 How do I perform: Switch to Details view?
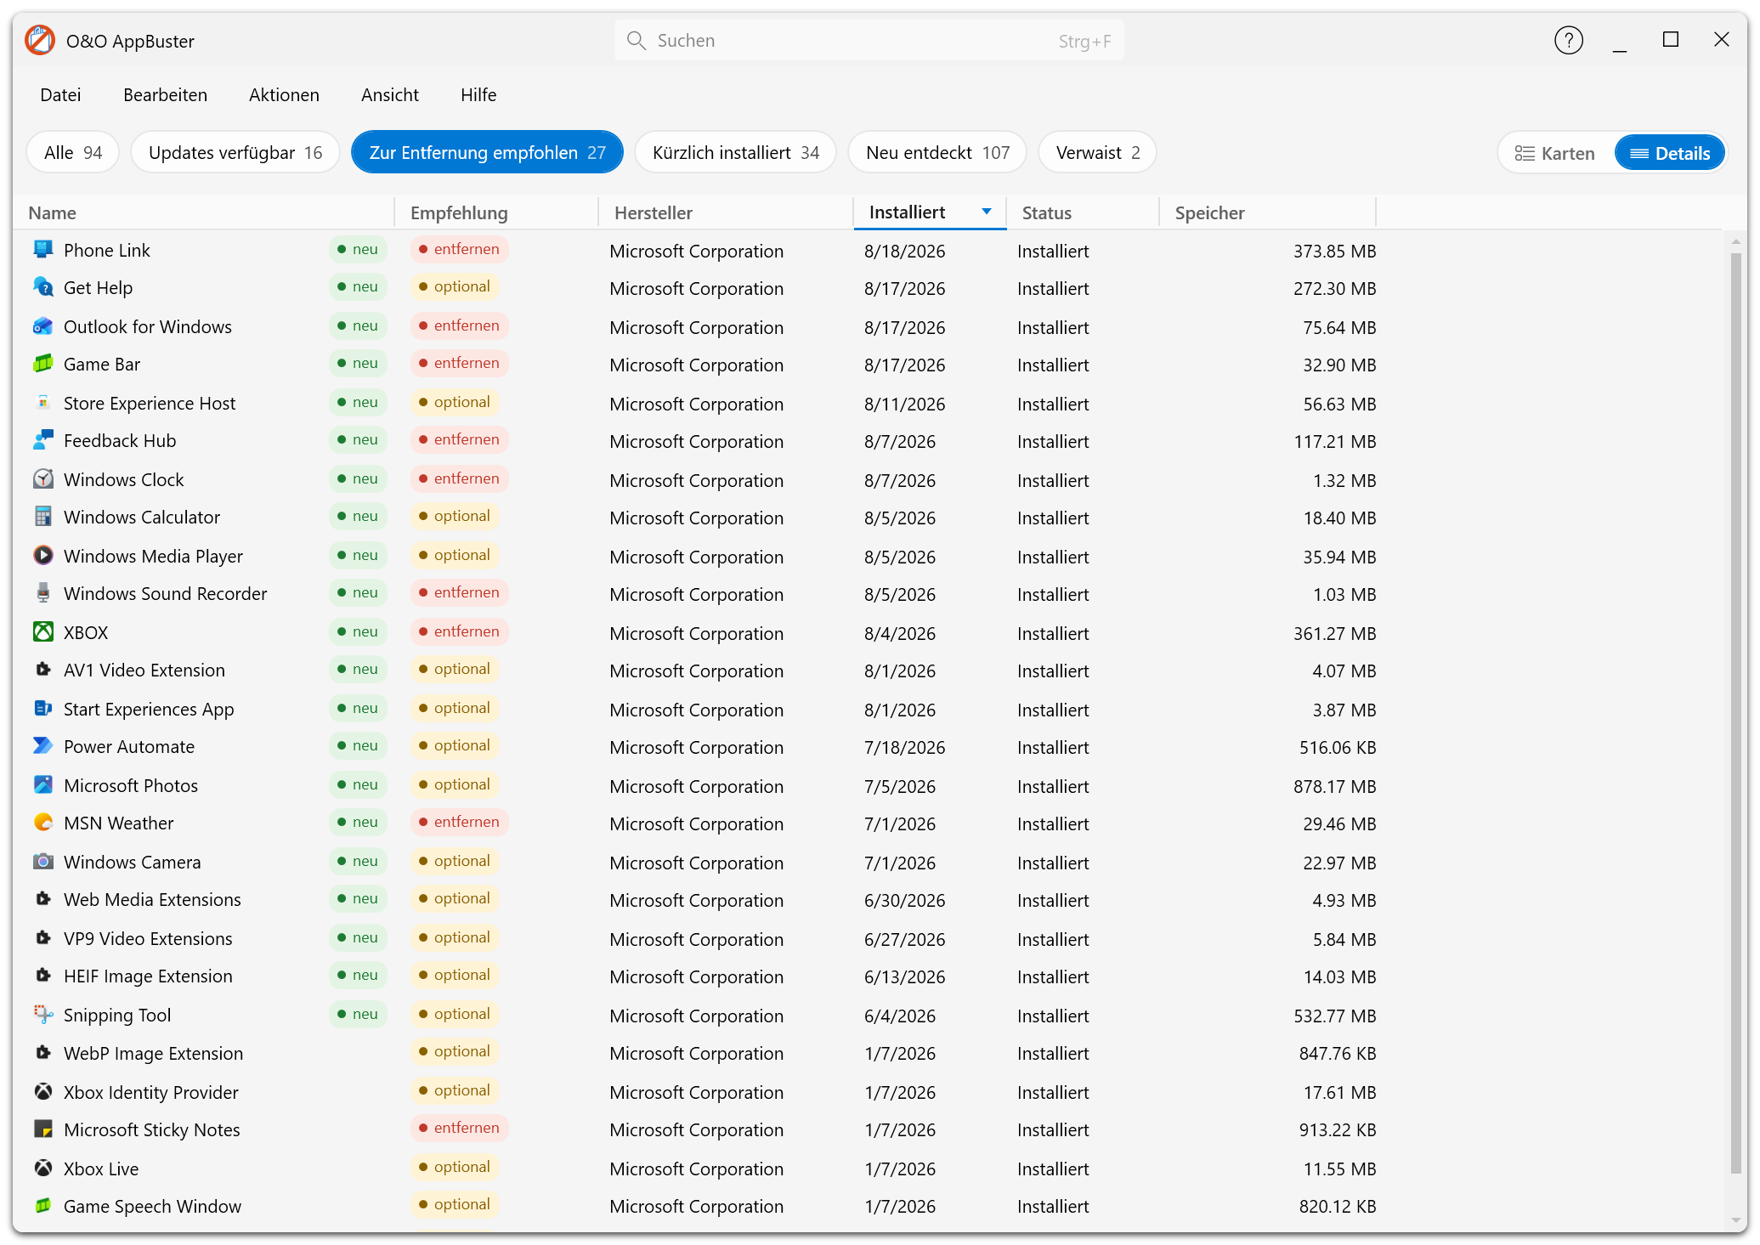point(1670,153)
